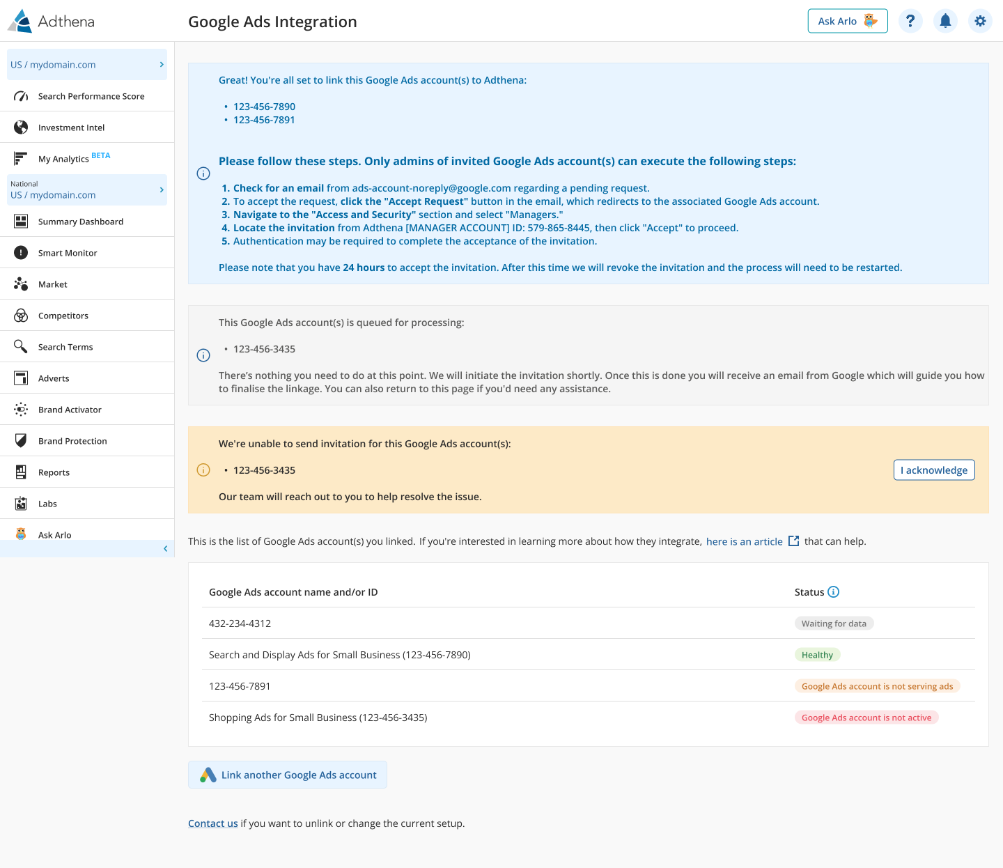
Task: Expand the top US / mydomain.com selector
Action: 86,65
